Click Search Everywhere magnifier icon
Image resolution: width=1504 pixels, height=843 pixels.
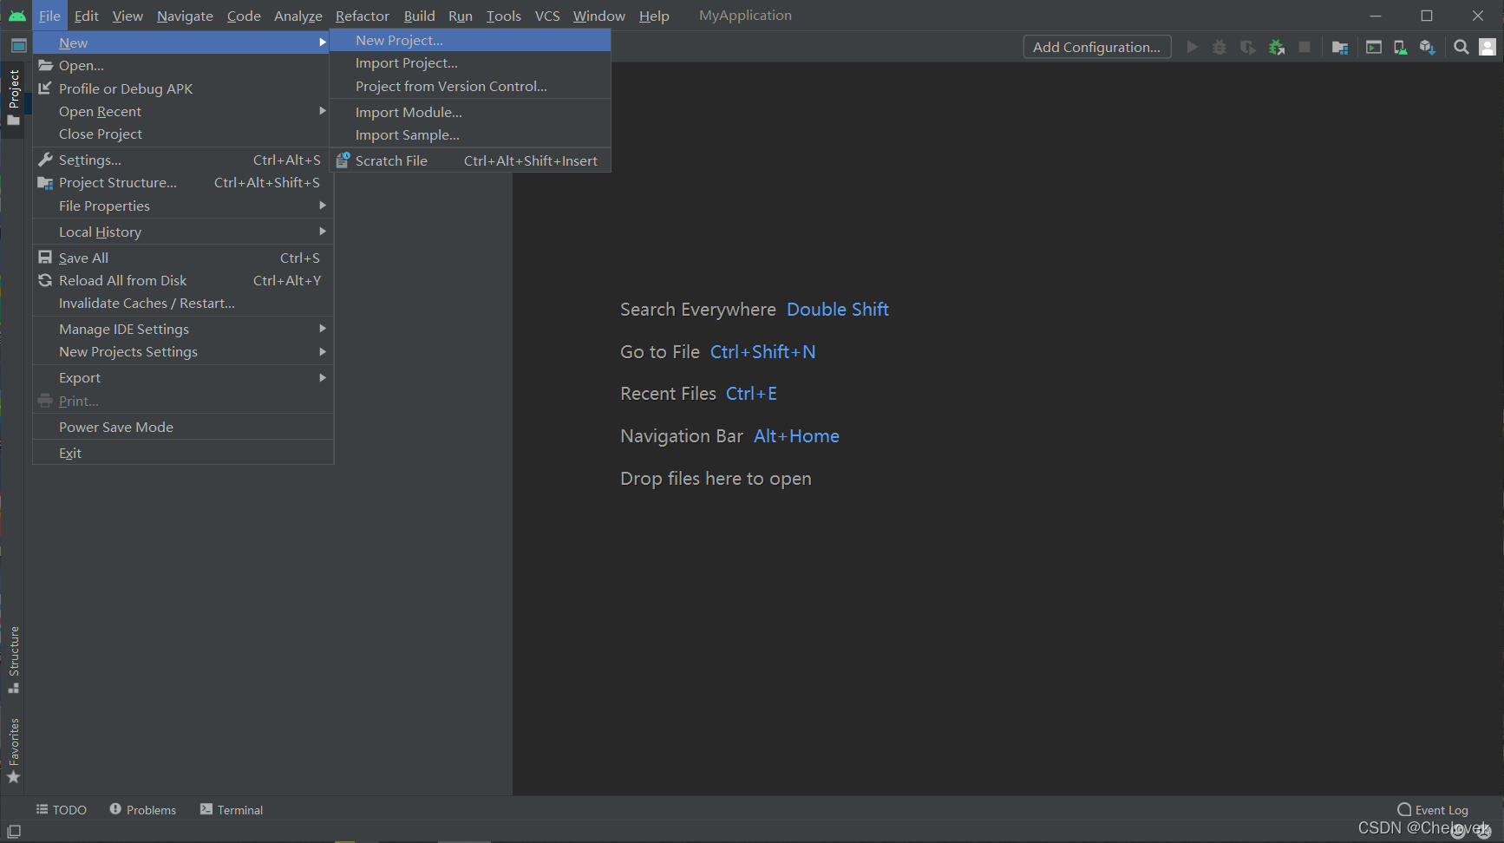1461,47
